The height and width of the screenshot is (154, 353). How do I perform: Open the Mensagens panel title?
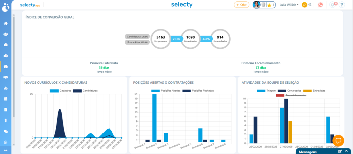point(307,152)
